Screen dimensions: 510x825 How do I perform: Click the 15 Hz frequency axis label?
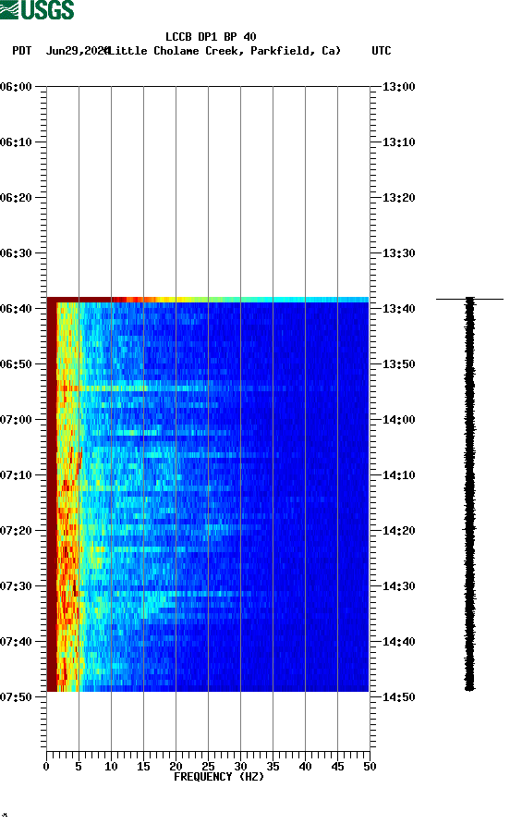[143, 767]
